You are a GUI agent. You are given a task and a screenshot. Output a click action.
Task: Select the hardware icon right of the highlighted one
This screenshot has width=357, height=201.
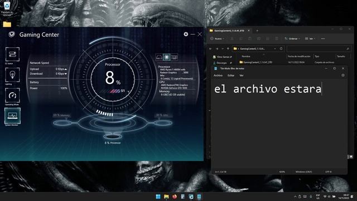tap(175, 57)
